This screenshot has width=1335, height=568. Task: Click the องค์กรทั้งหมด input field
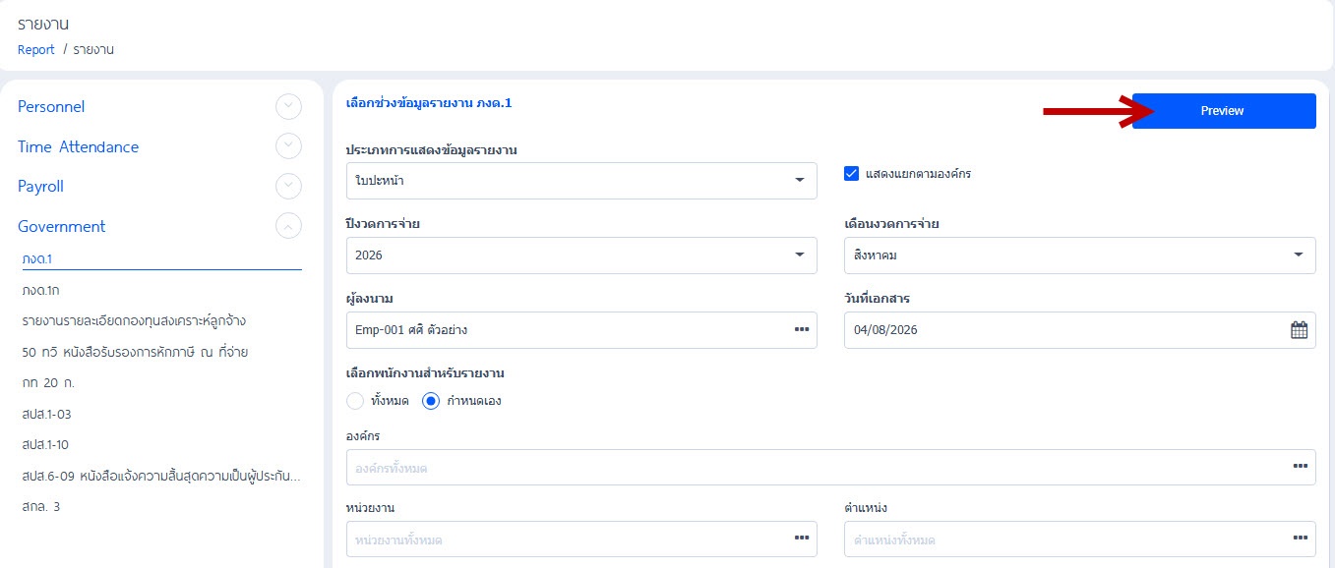pos(830,467)
